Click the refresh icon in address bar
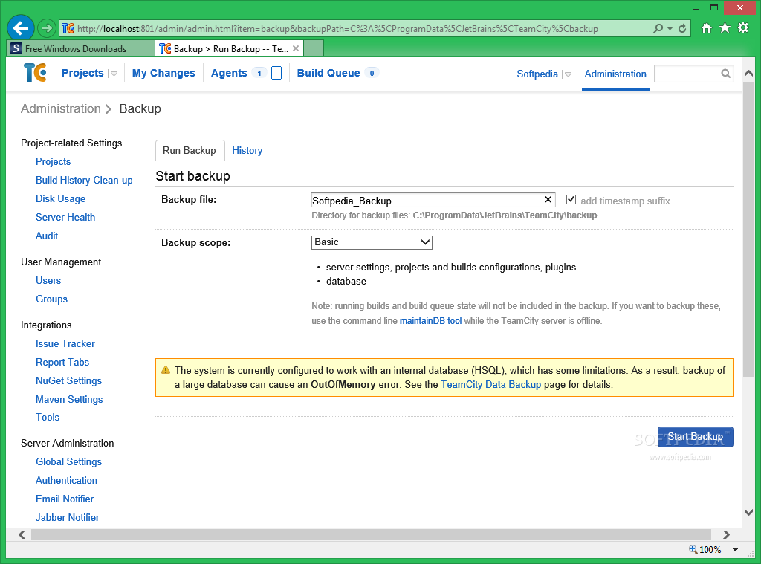The image size is (761, 564). click(x=682, y=29)
